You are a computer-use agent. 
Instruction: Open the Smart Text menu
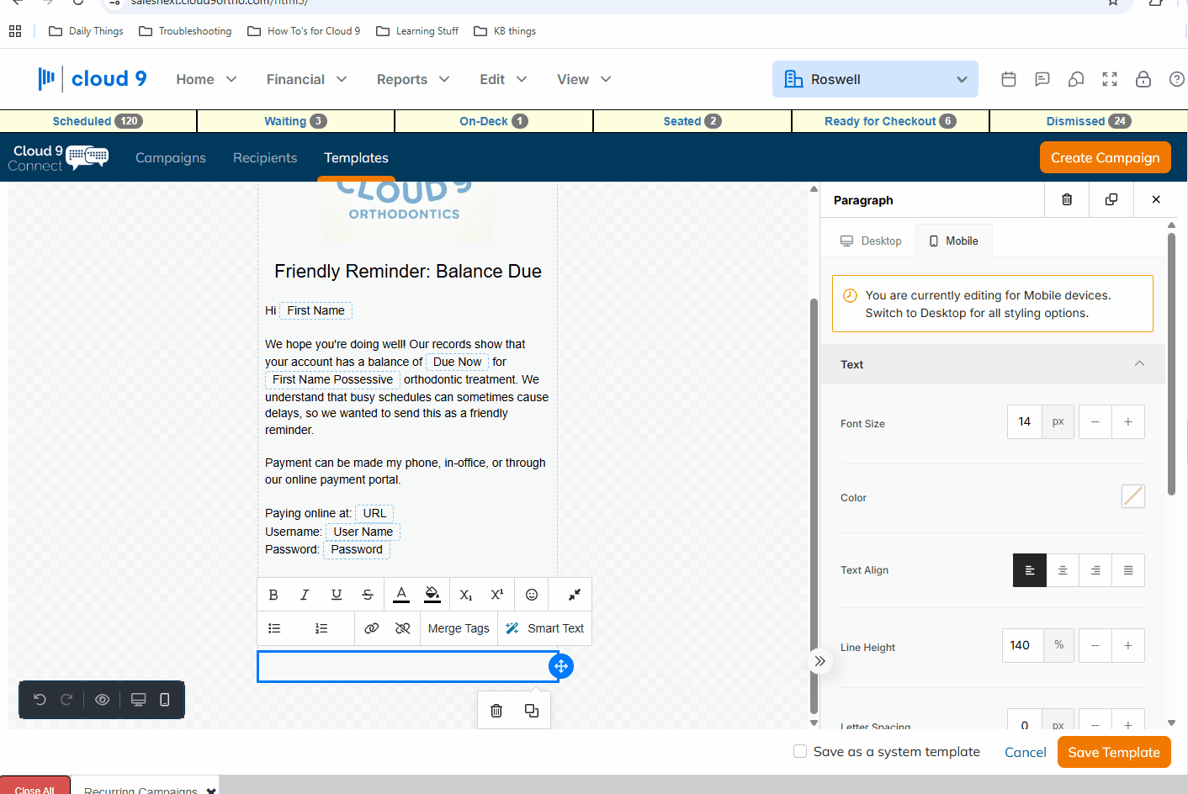545,628
